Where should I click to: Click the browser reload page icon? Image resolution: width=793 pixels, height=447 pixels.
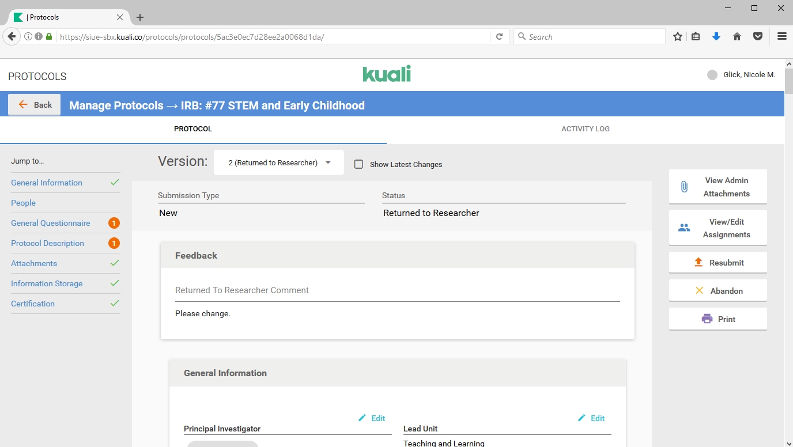pyautogui.click(x=500, y=37)
